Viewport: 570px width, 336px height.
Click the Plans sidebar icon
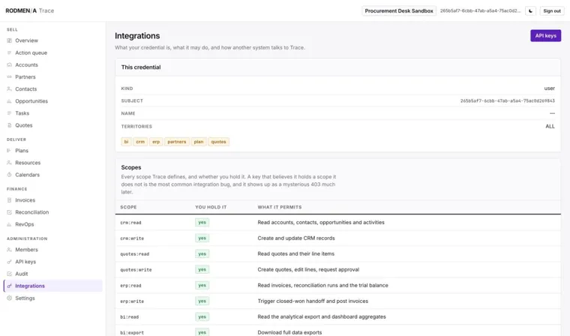10,151
